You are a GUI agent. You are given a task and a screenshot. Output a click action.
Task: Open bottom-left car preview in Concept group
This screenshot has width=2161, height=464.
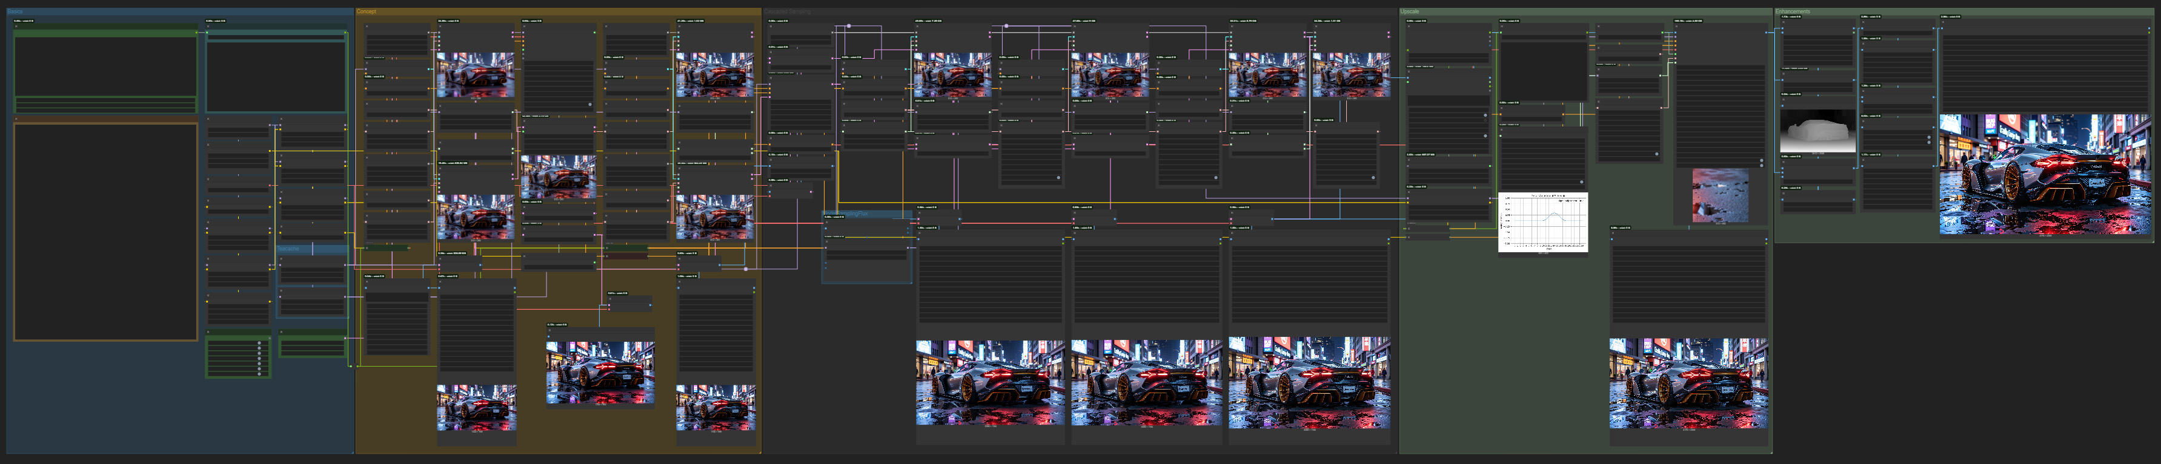477,407
